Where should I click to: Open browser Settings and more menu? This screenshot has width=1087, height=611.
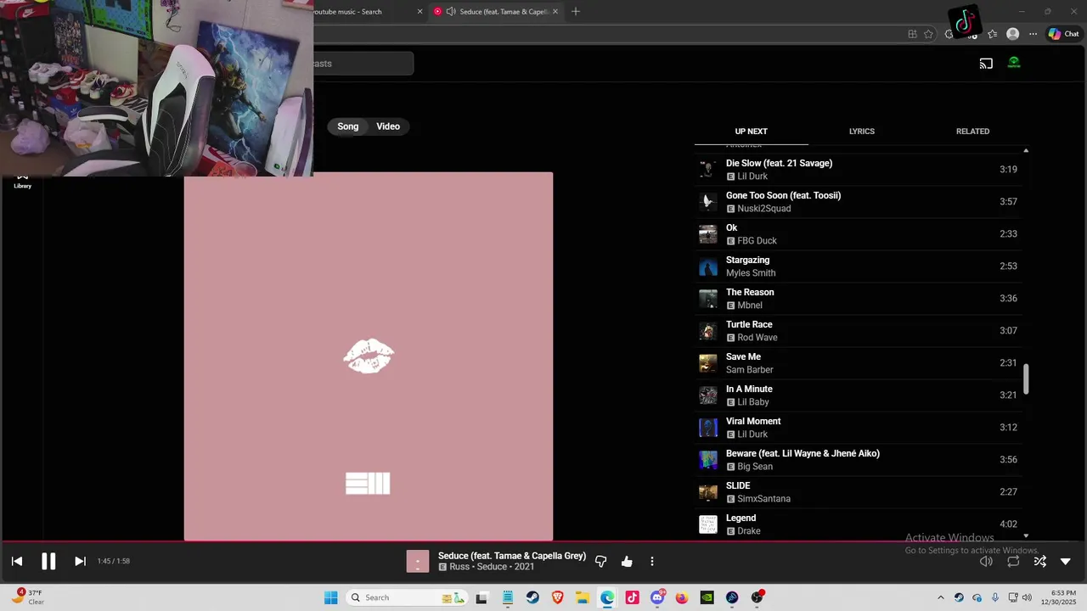(1033, 34)
